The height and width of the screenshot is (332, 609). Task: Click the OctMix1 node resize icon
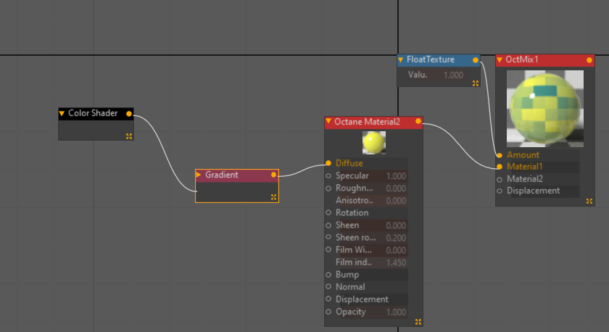[589, 201]
